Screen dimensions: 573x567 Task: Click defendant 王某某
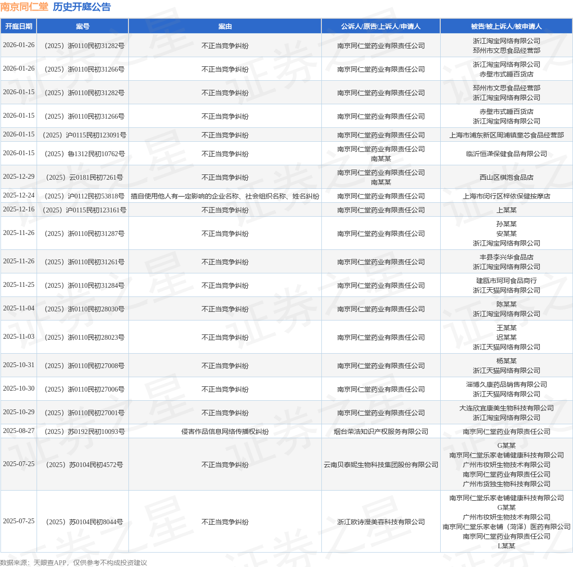click(507, 328)
